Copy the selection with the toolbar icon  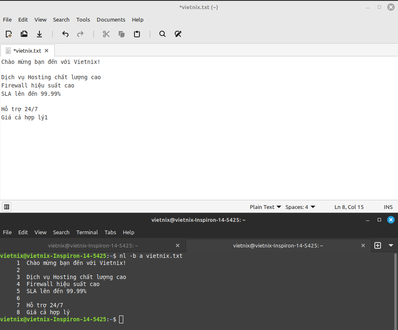click(122, 34)
